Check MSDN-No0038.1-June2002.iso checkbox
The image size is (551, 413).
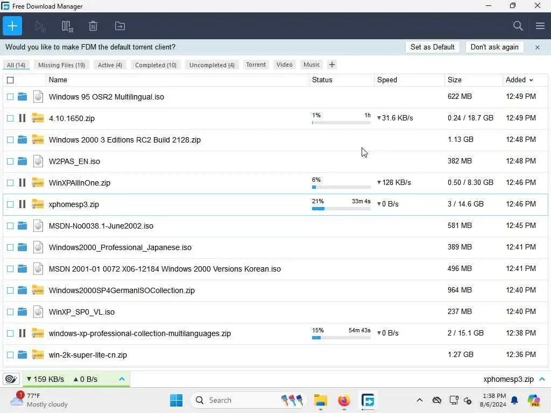coord(10,226)
